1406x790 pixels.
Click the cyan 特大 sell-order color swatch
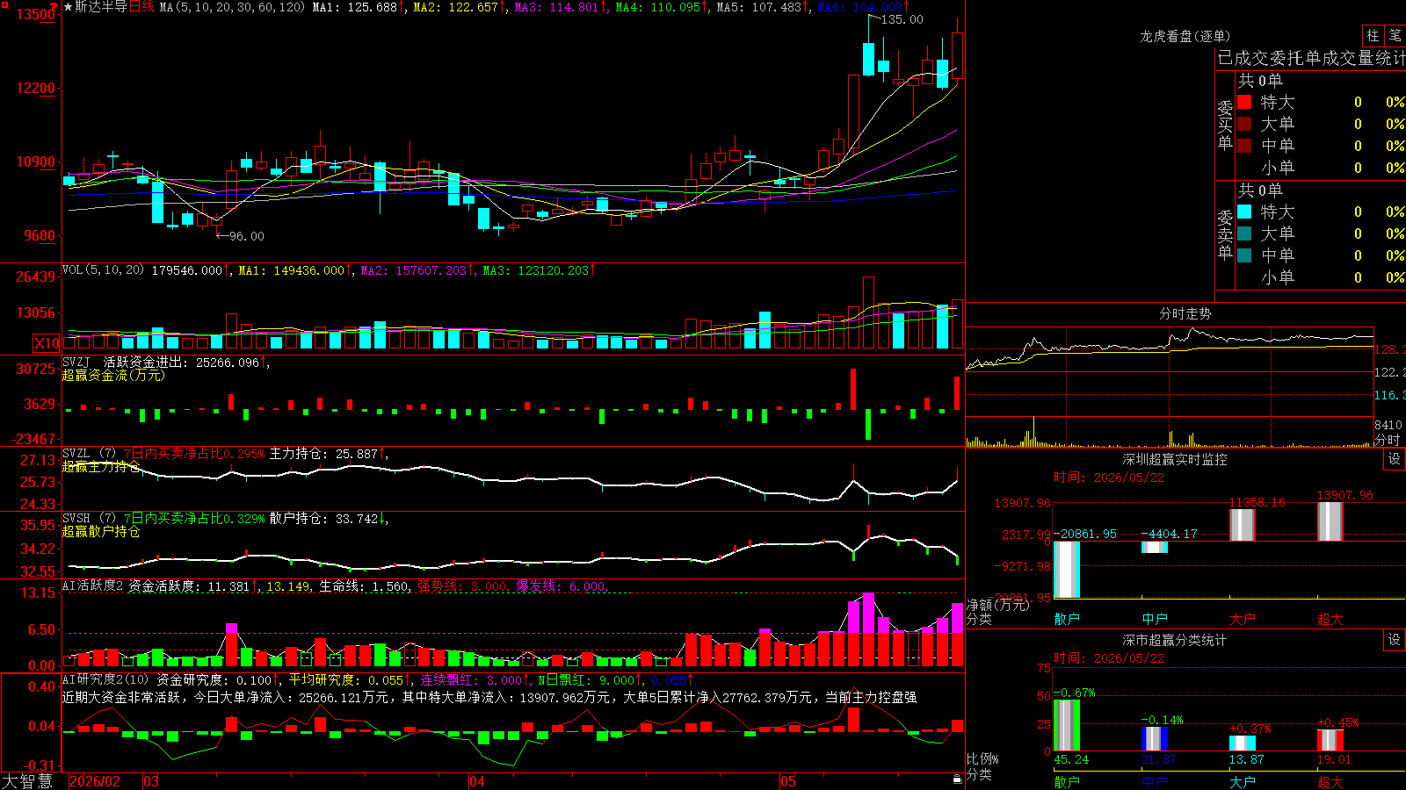coord(1244,212)
